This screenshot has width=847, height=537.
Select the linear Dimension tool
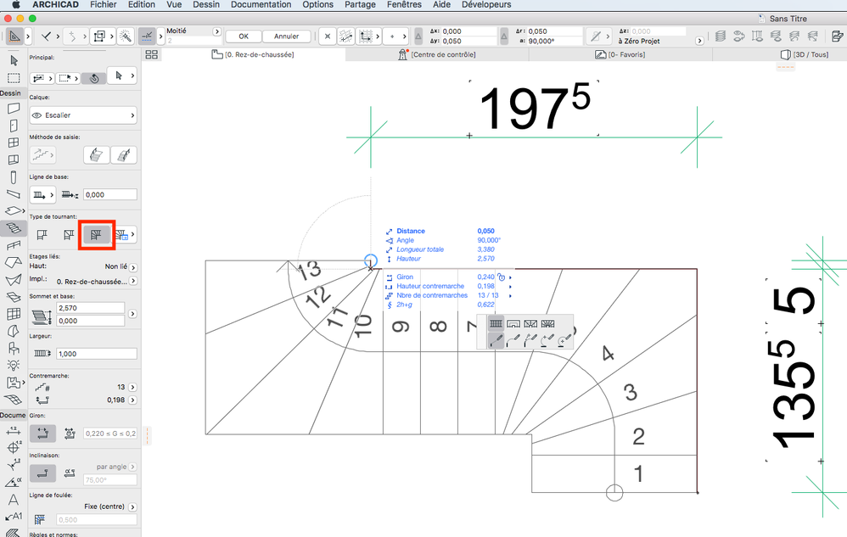point(14,431)
